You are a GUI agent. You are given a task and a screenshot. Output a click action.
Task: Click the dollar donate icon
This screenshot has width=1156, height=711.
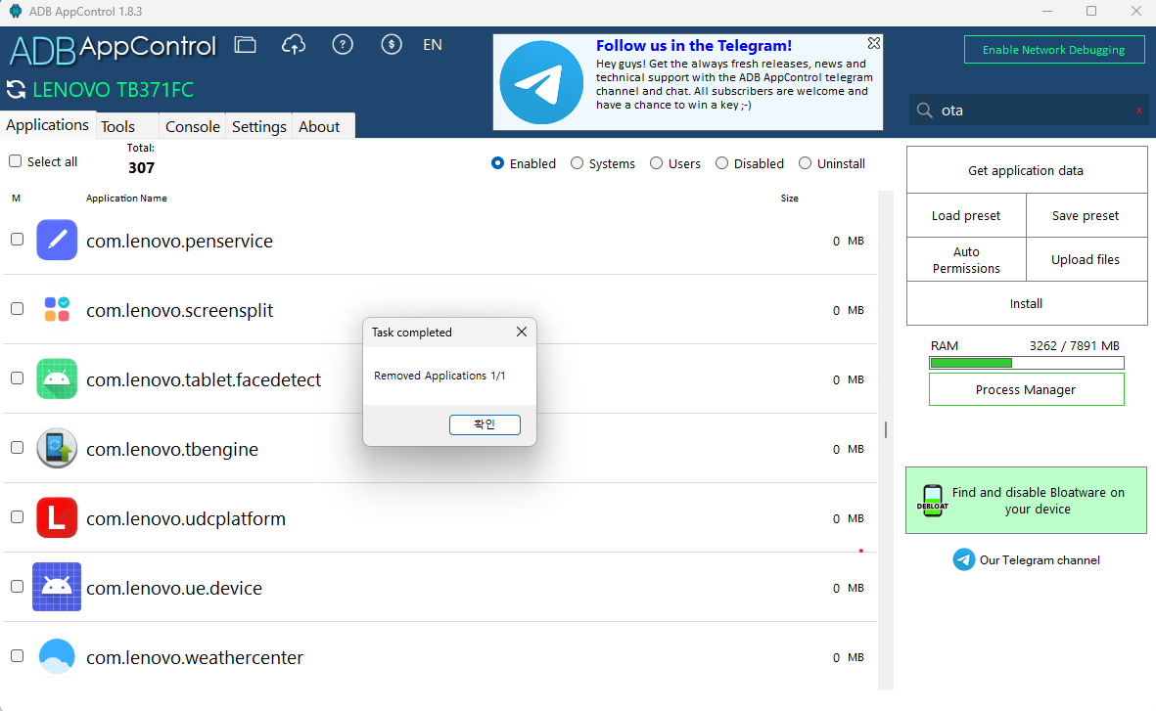tap(391, 45)
